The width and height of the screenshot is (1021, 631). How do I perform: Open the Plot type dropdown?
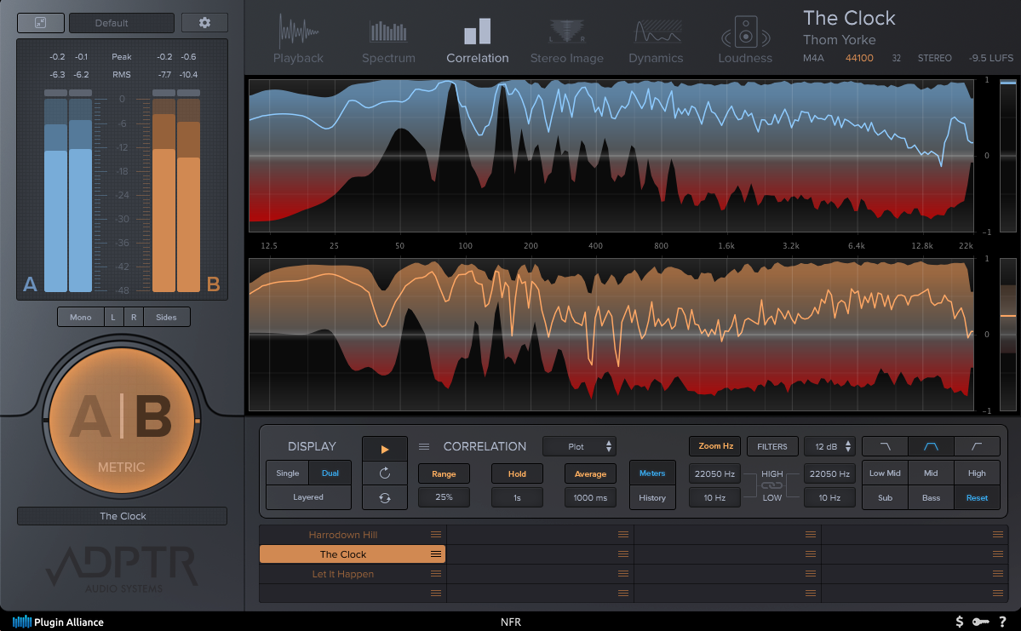point(580,446)
